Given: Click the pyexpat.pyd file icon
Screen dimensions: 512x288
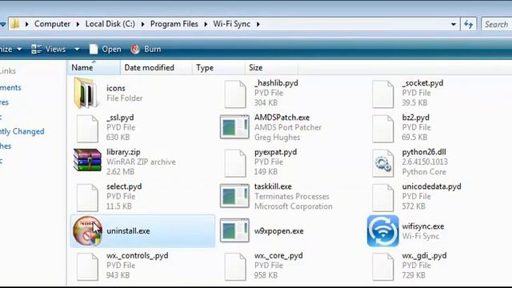Looking at the screenshot, I should pos(234,163).
